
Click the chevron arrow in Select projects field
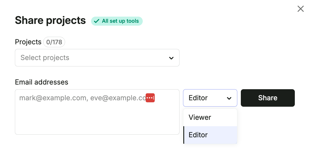171,58
